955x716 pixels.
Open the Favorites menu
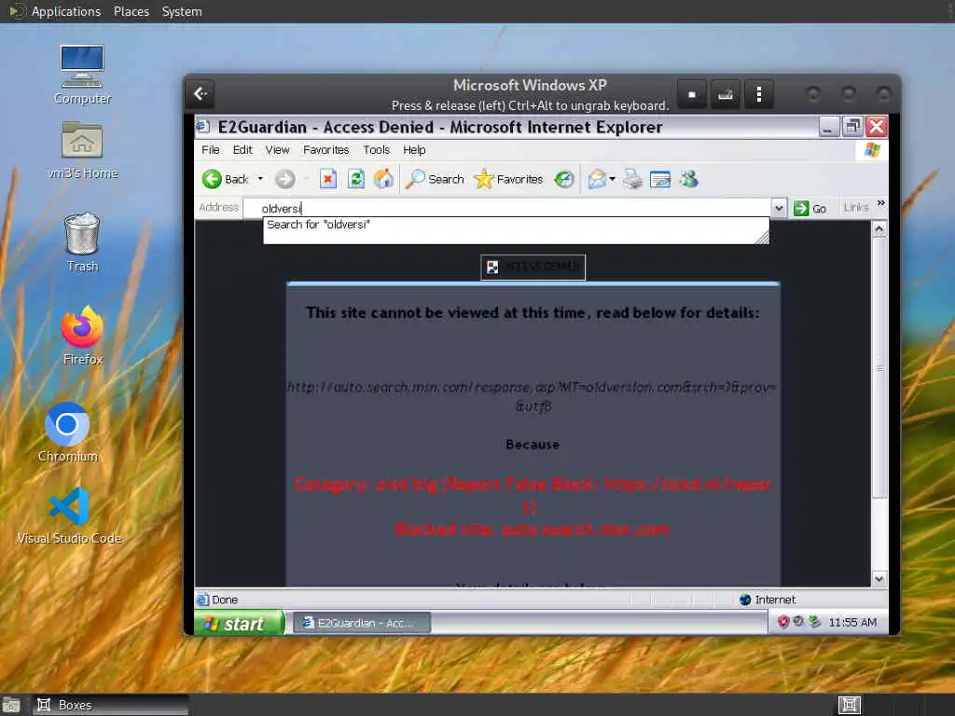(325, 150)
